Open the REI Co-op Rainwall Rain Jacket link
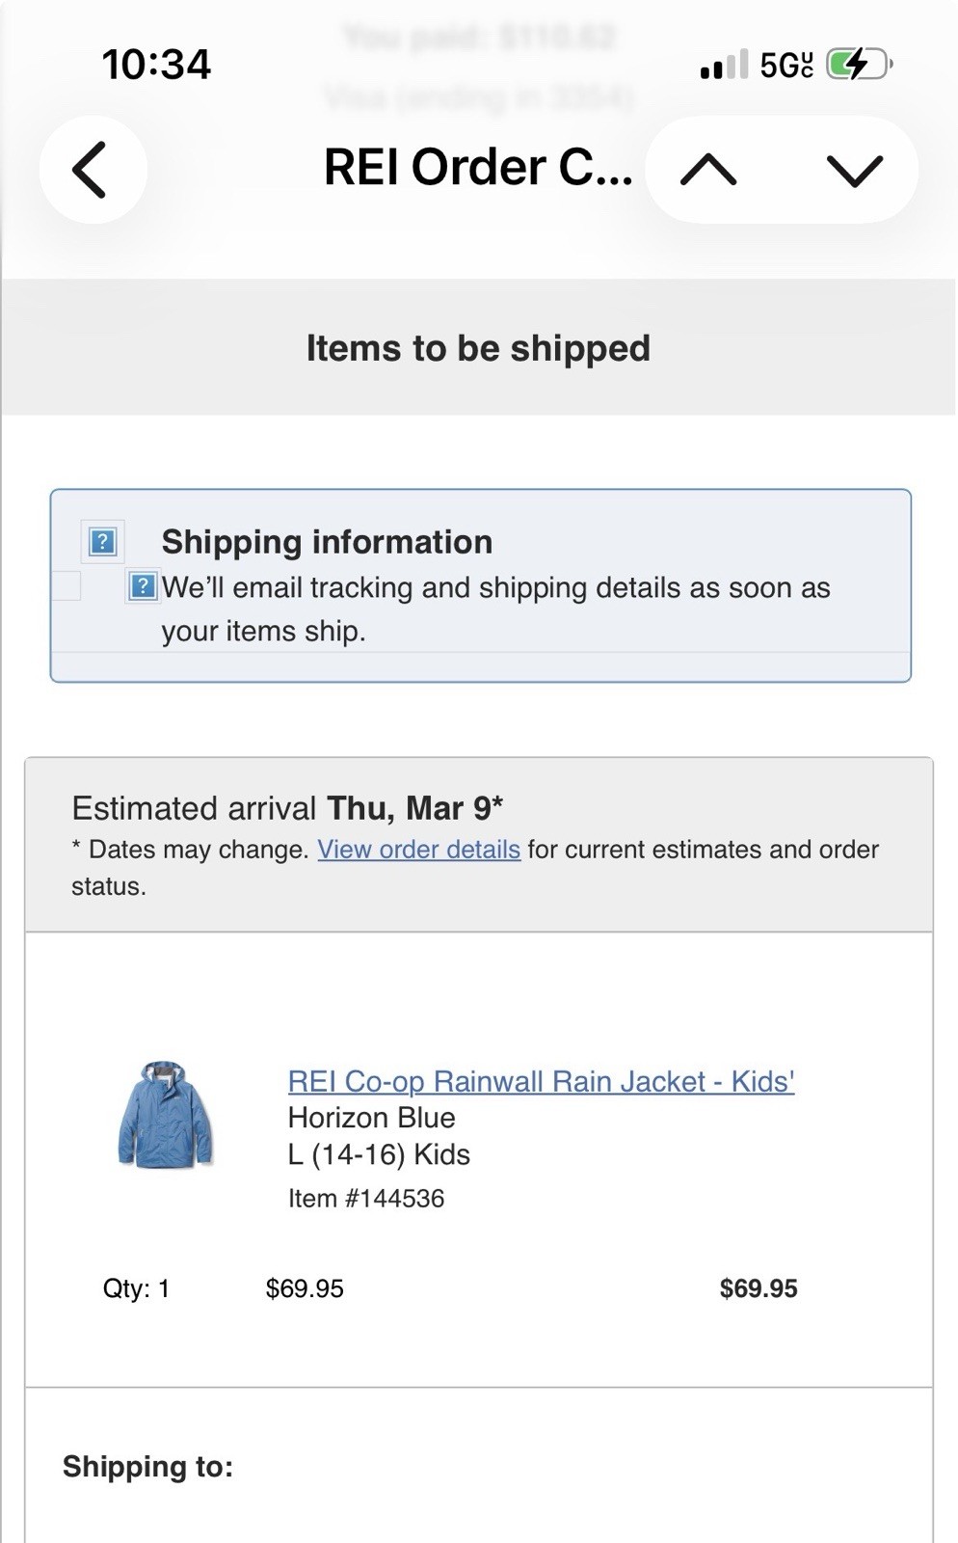958x1543 pixels. point(541,1081)
